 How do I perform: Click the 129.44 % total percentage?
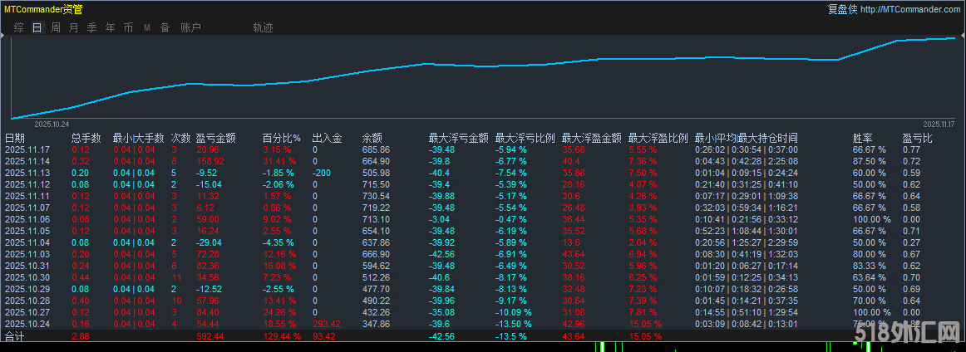[282, 336]
